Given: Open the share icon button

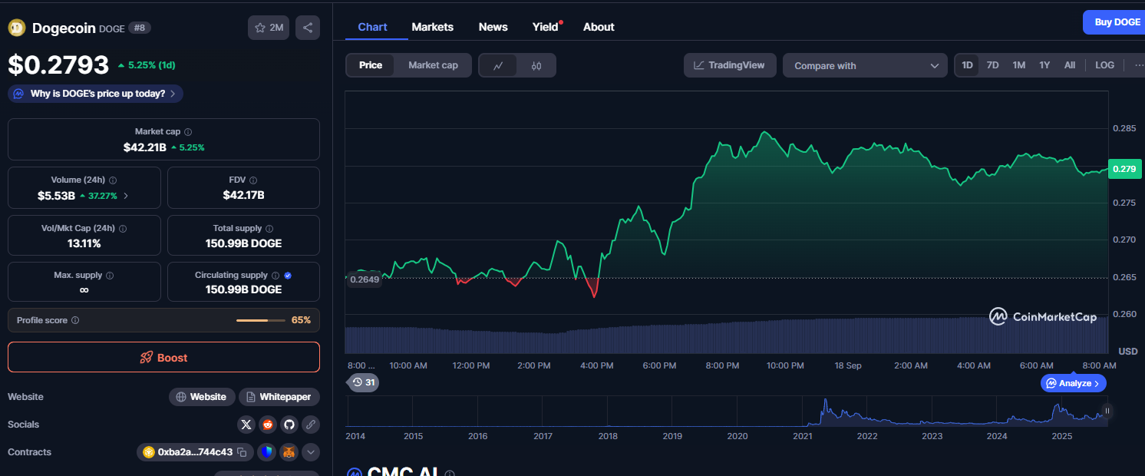Looking at the screenshot, I should point(308,28).
